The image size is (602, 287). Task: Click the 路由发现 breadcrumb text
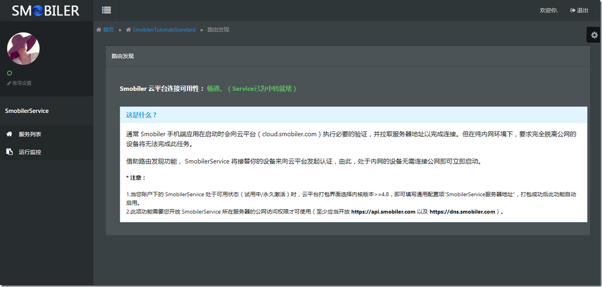tap(218, 30)
